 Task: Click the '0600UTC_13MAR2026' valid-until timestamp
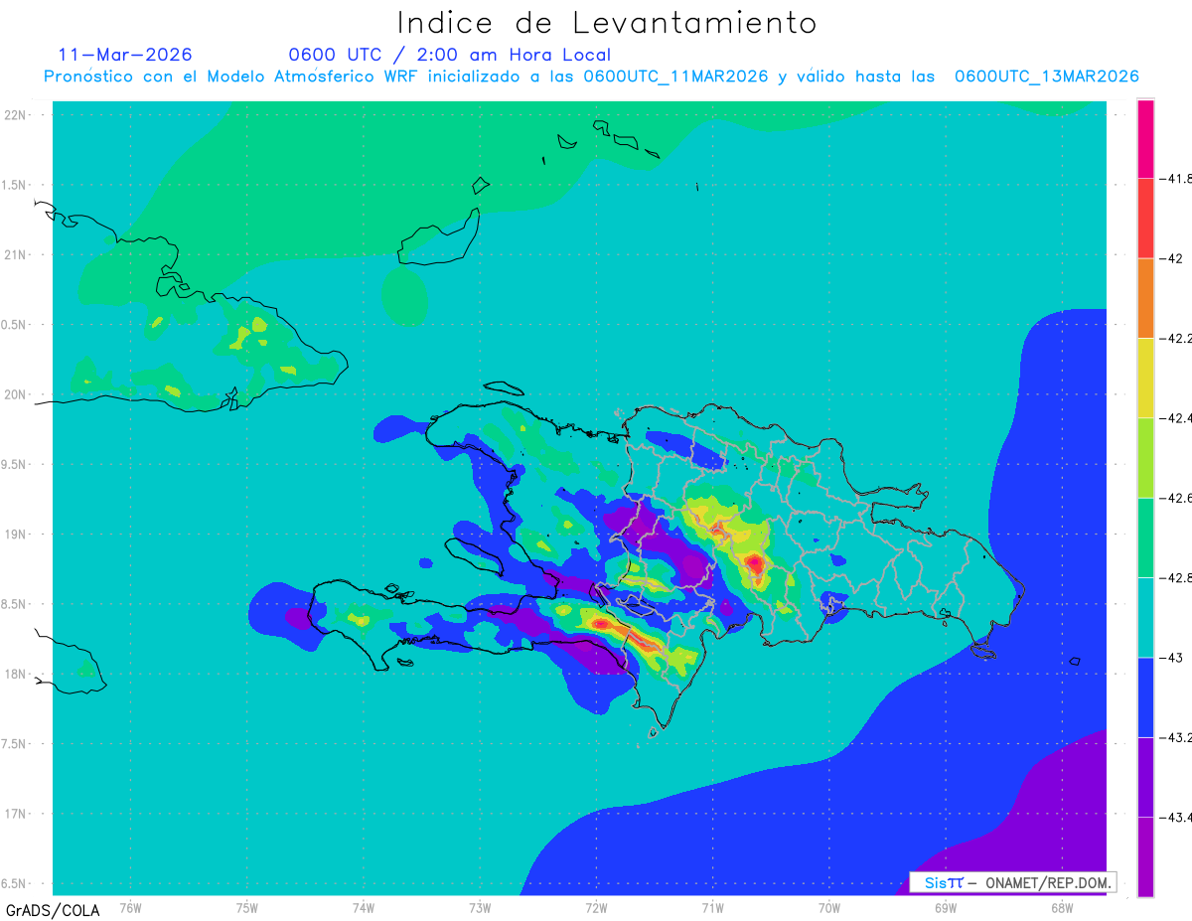[1047, 77]
